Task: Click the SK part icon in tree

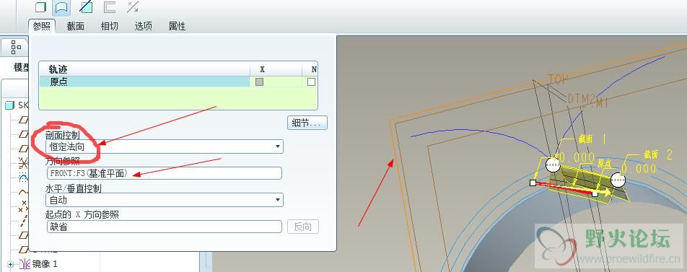Action: (x=9, y=105)
